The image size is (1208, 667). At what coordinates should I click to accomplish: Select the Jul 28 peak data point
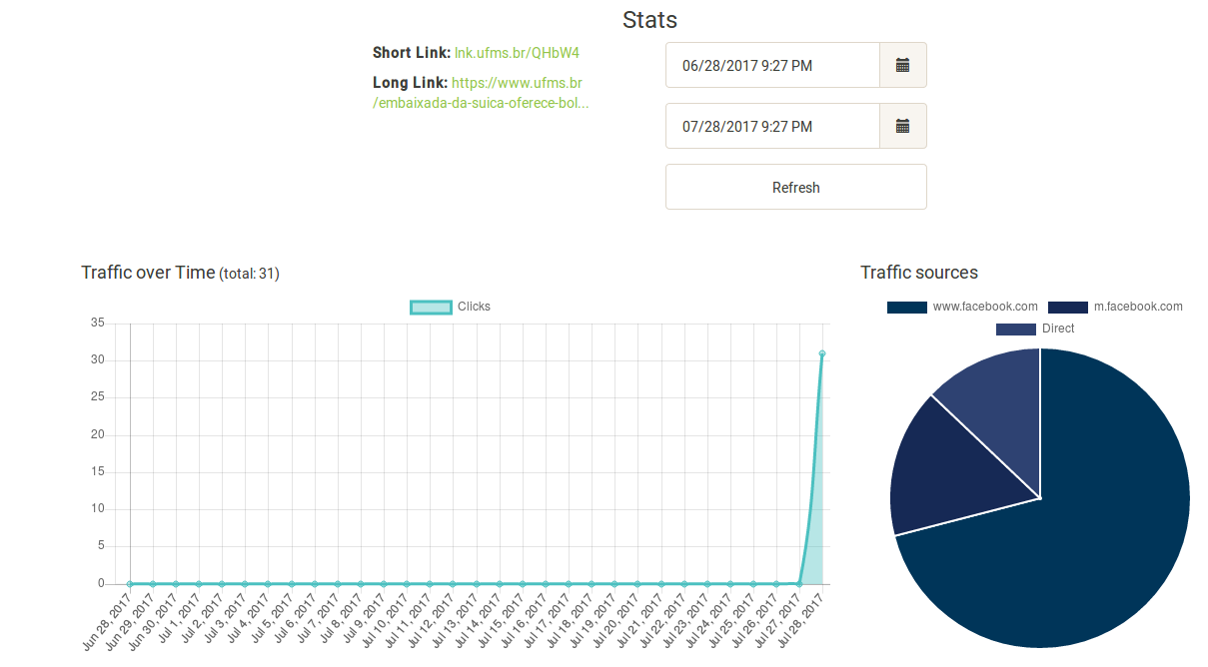pos(822,353)
